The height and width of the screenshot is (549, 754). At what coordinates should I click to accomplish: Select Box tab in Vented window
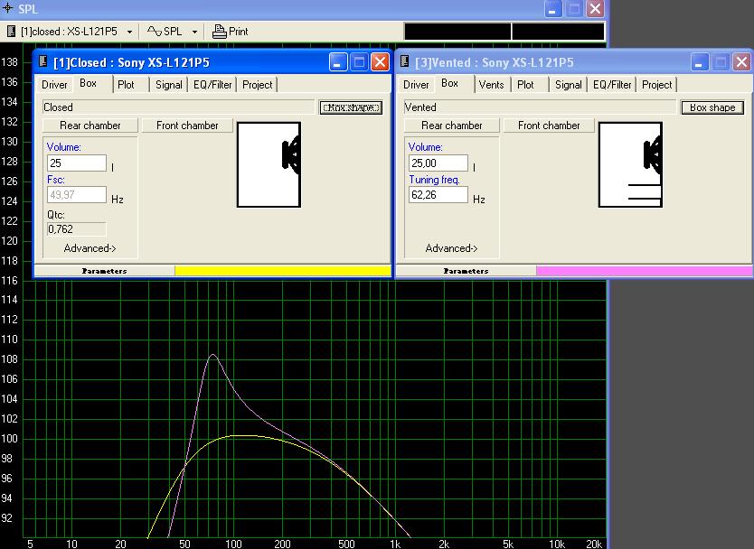tap(450, 83)
